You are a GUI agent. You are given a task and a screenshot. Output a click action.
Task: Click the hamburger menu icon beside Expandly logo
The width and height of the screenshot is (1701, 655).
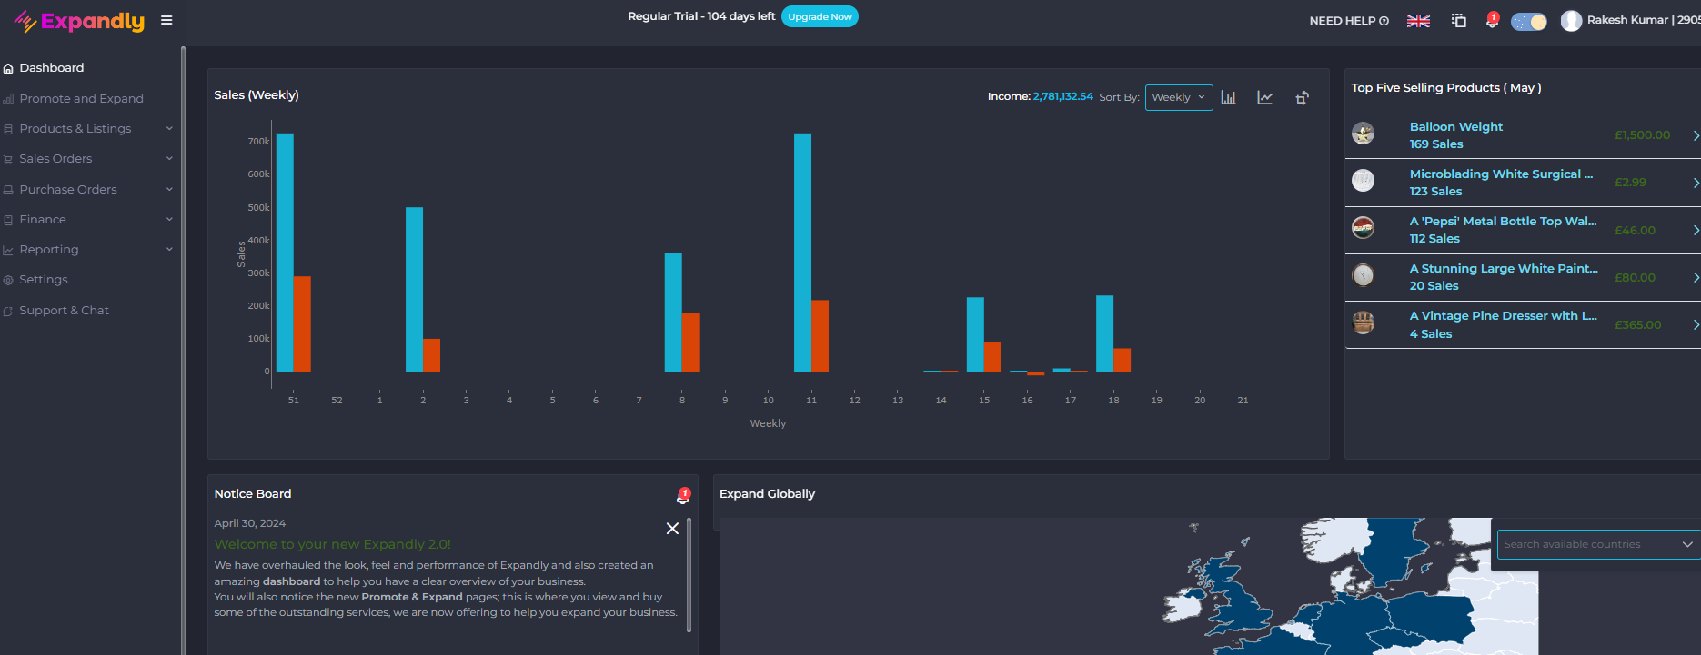point(166,20)
